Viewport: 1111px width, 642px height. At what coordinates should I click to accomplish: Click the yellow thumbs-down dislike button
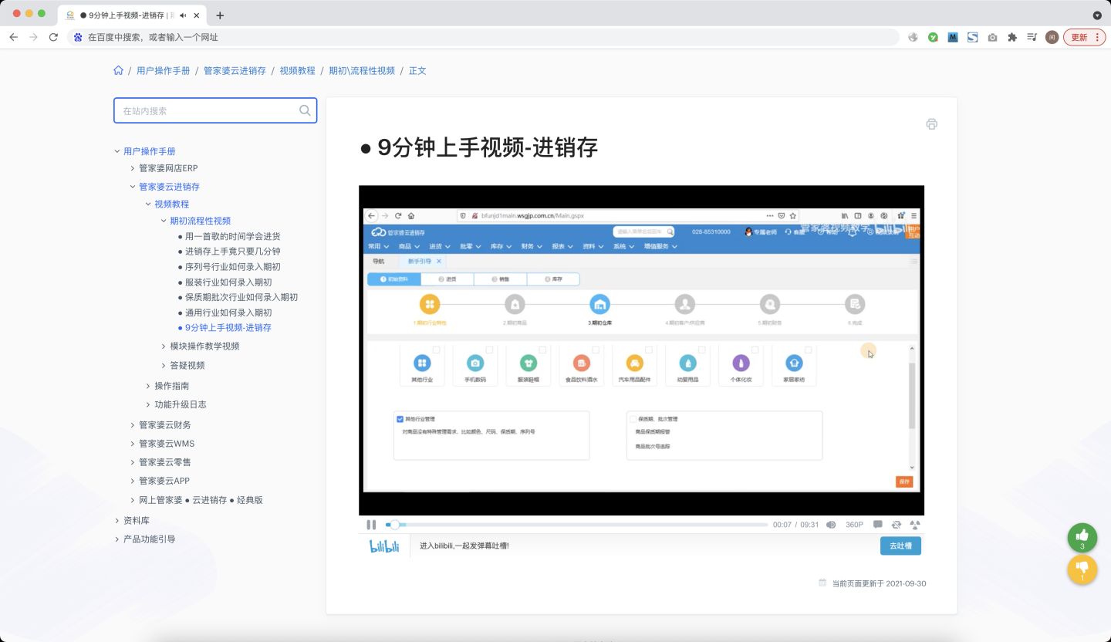1082,569
